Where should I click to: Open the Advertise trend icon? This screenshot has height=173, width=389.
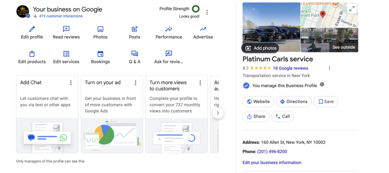(x=203, y=29)
